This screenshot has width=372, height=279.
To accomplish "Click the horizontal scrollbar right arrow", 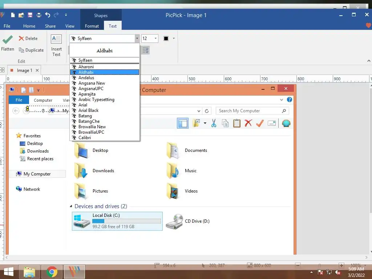I will click(367, 258).
